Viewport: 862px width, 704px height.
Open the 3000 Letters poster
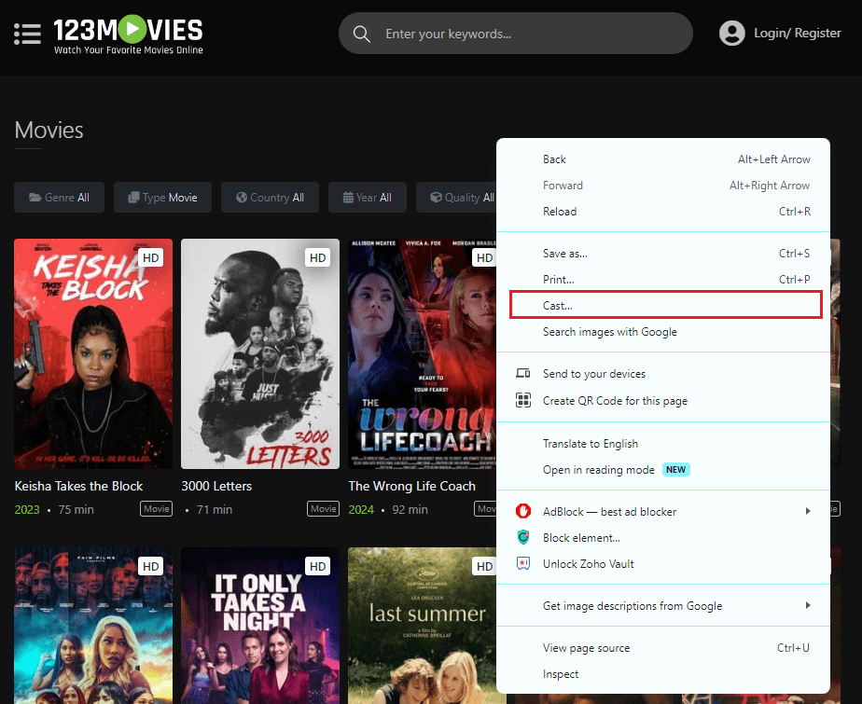[260, 354]
